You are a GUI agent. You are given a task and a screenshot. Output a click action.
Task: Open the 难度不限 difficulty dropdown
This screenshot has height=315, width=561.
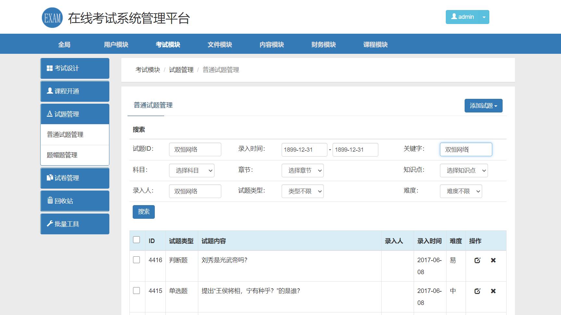pyautogui.click(x=461, y=191)
